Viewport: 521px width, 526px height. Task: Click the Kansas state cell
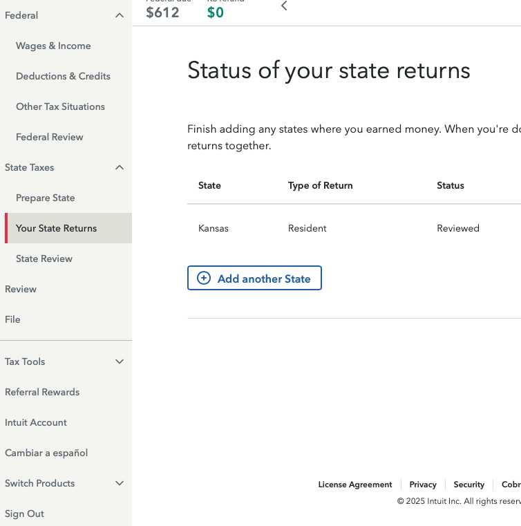[214, 229]
